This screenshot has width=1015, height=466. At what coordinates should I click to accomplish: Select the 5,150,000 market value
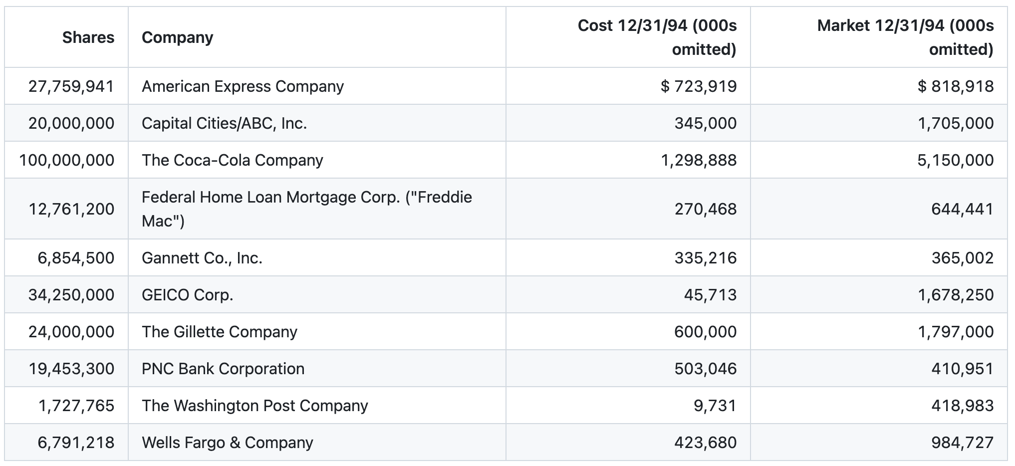(955, 160)
